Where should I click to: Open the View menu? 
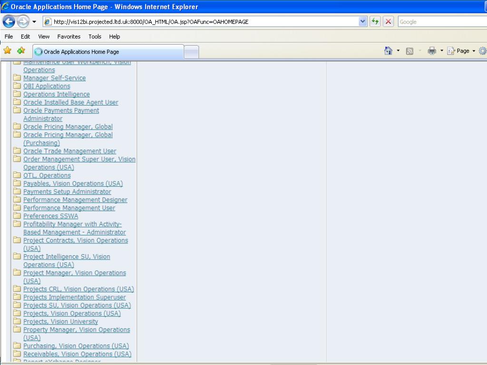44,37
